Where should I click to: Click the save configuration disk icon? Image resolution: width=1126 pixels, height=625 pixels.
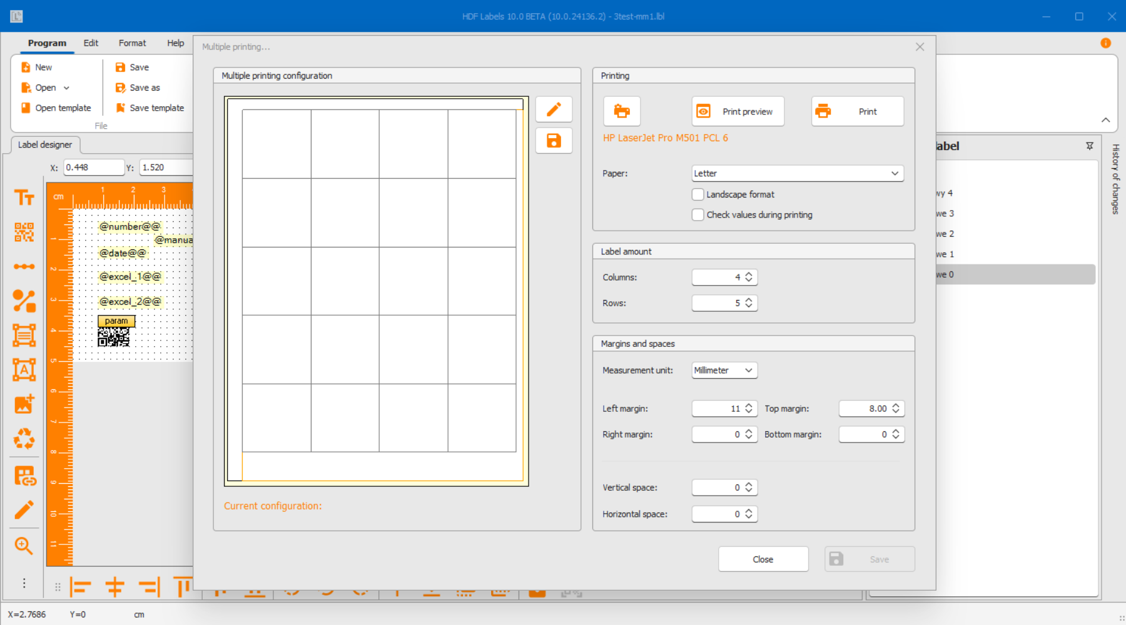tap(554, 141)
